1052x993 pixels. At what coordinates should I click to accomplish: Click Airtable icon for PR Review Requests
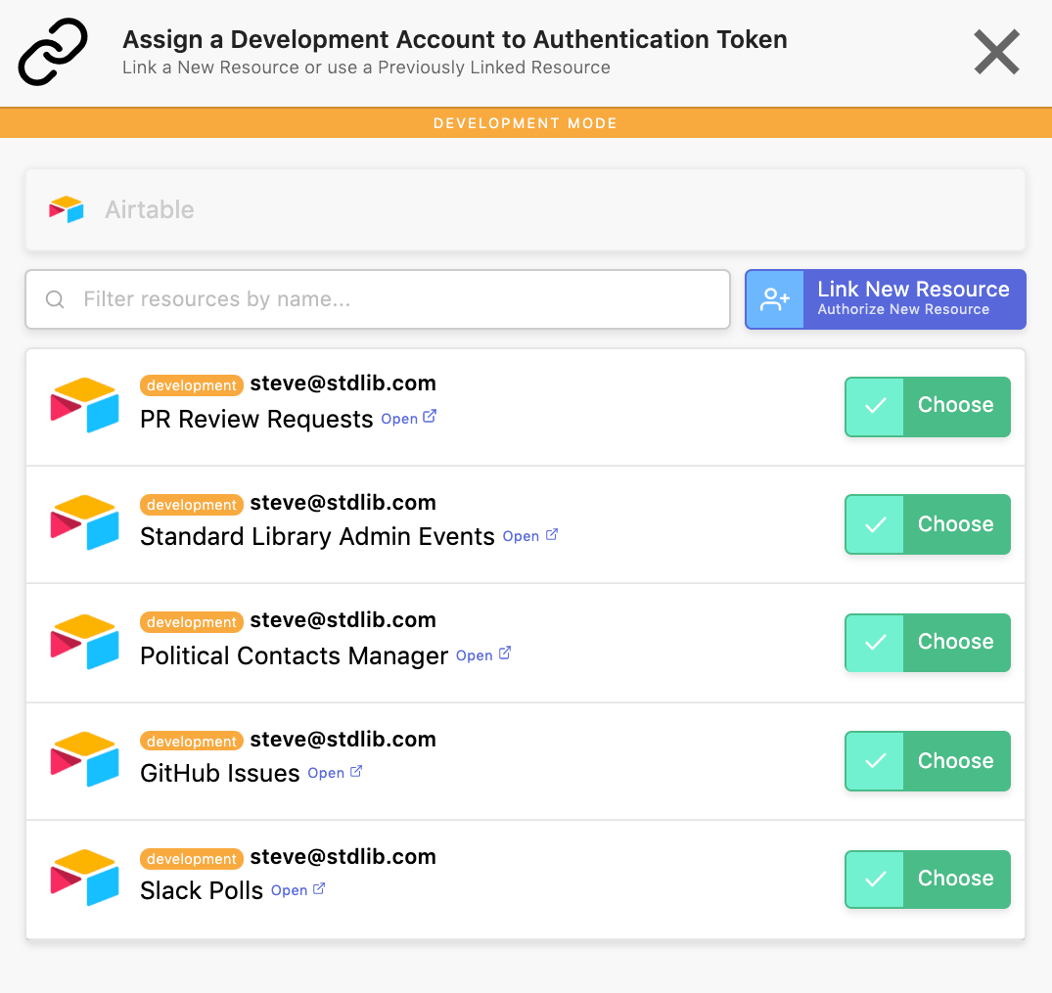pyautogui.click(x=84, y=405)
